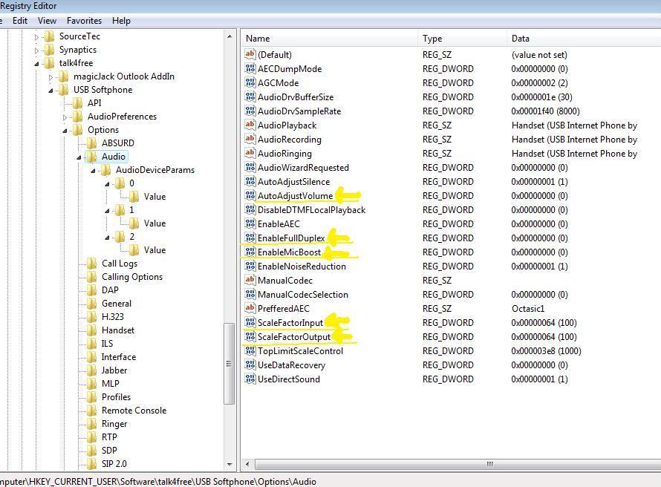Click the EnableFullDuplex value icon
This screenshot has height=487, width=661.
(x=250, y=238)
